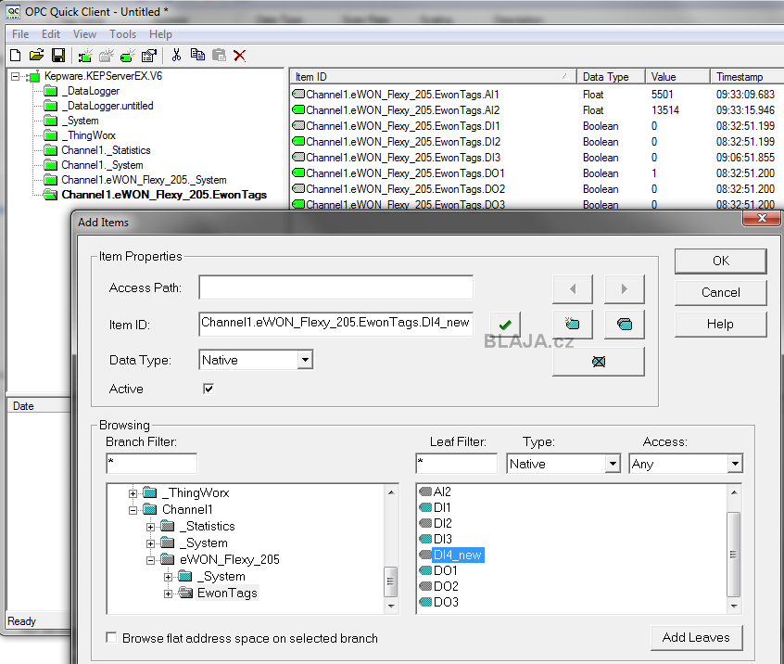Image resolution: width=784 pixels, height=664 pixels.
Task: Click the New document toolbar icon
Action: [x=16, y=55]
